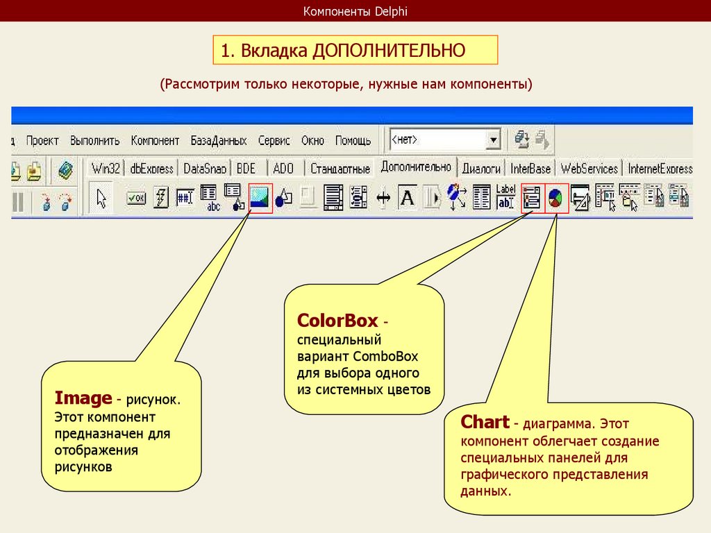The width and height of the screenshot is (711, 533).
Task: Switch to the dbExpress palette tab
Action: pyautogui.click(x=152, y=169)
